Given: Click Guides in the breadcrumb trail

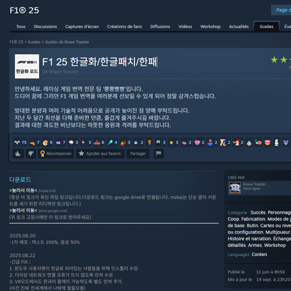Looking at the screenshot, I should tap(34, 42).
